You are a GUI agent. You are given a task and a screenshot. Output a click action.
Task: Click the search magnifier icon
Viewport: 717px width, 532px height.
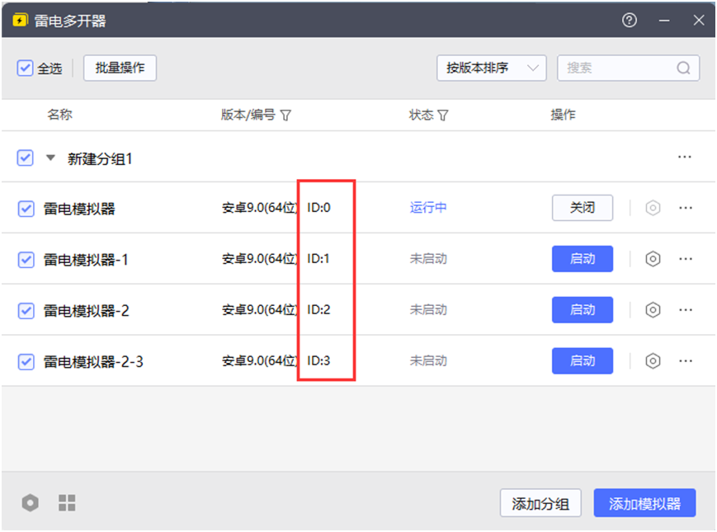683,68
